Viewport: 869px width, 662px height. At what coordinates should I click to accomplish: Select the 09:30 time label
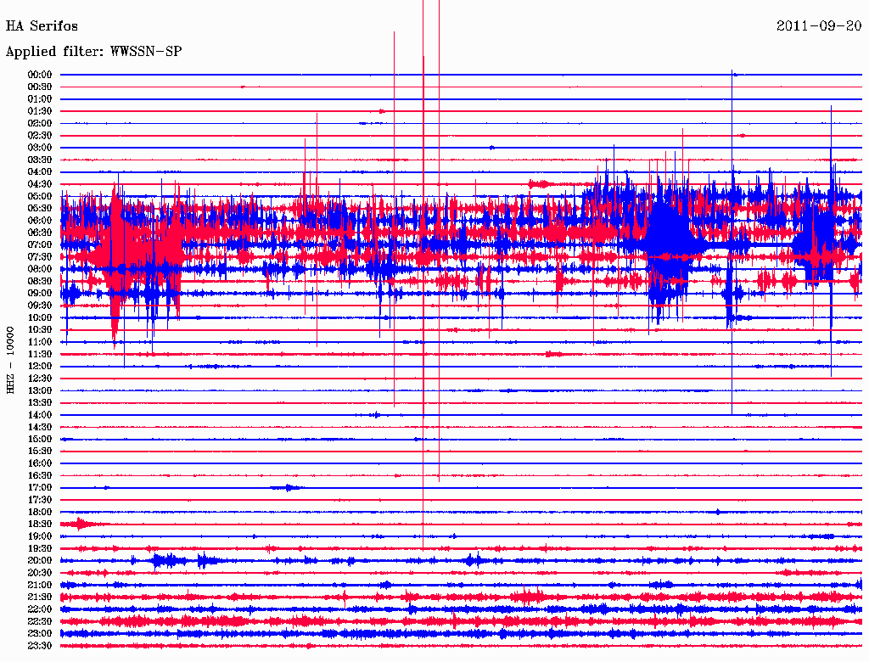(x=40, y=306)
